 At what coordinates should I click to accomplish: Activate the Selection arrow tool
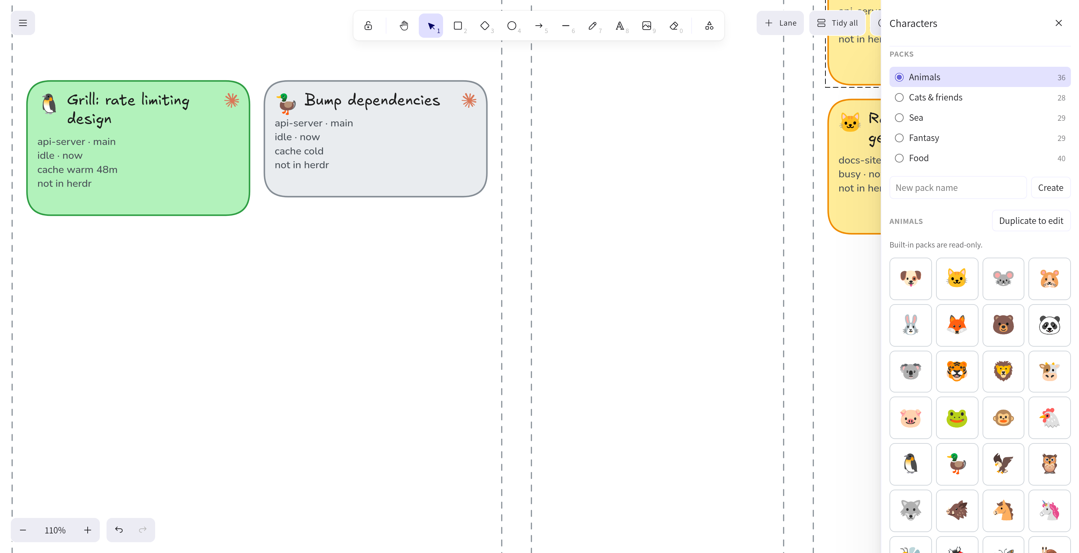coord(431,26)
